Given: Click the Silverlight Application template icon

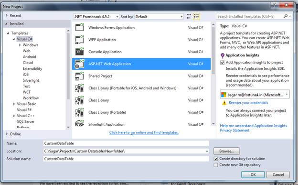Looking at the screenshot, I should (x=79, y=123).
